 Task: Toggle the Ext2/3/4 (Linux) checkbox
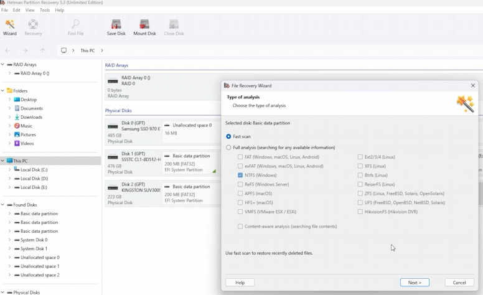360,157
